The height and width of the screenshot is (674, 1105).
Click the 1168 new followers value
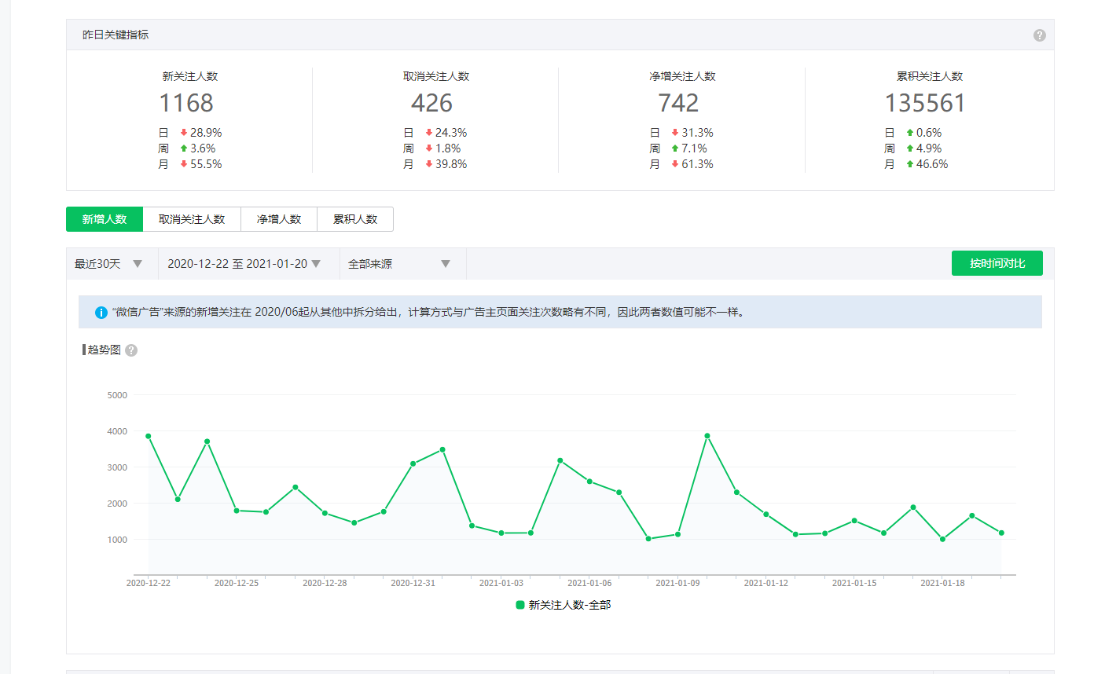(186, 103)
